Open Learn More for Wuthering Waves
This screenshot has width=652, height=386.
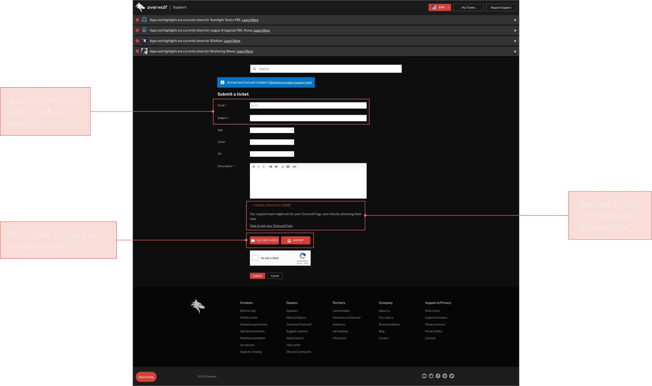(245, 51)
